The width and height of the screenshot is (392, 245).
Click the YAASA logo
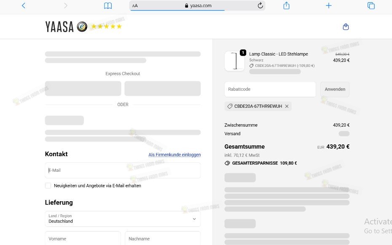59,27
